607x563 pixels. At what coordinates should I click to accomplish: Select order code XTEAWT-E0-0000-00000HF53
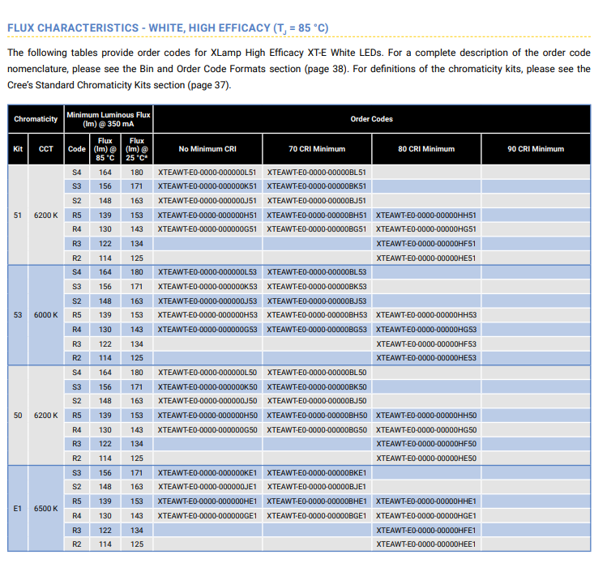pos(425,344)
